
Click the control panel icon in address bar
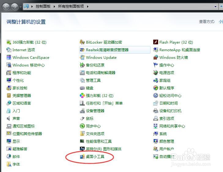point(26,6)
